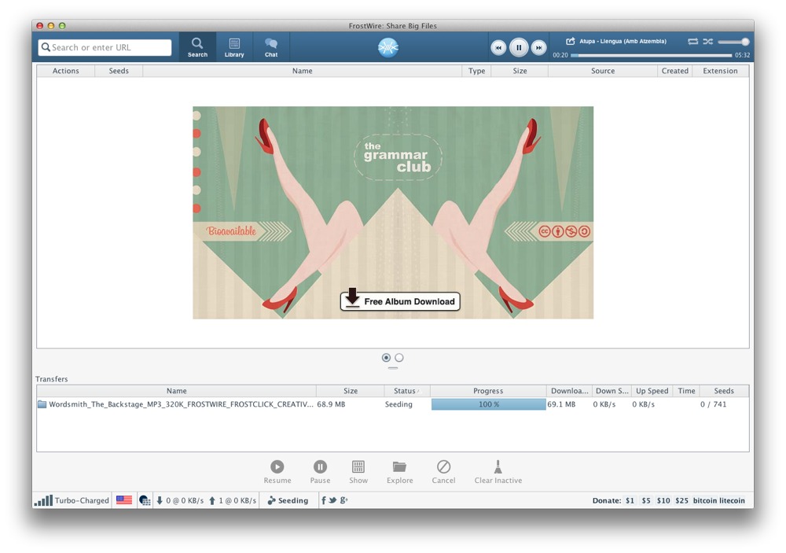Skip to next track
This screenshot has height=553, width=786.
point(538,48)
